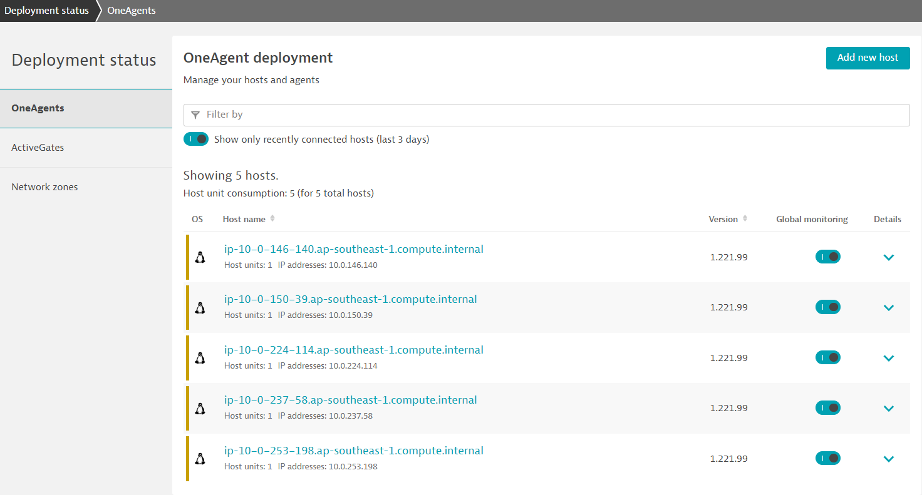
Task: Open host ip-10-0-150-39.ap-southeast-1.compute.internal link
Action: coord(351,299)
